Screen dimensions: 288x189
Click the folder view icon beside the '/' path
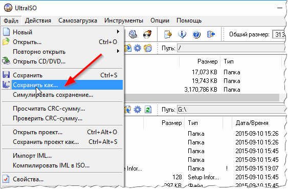pos(148,48)
